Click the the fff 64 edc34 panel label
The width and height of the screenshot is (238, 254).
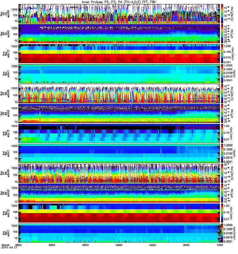[5, 173]
